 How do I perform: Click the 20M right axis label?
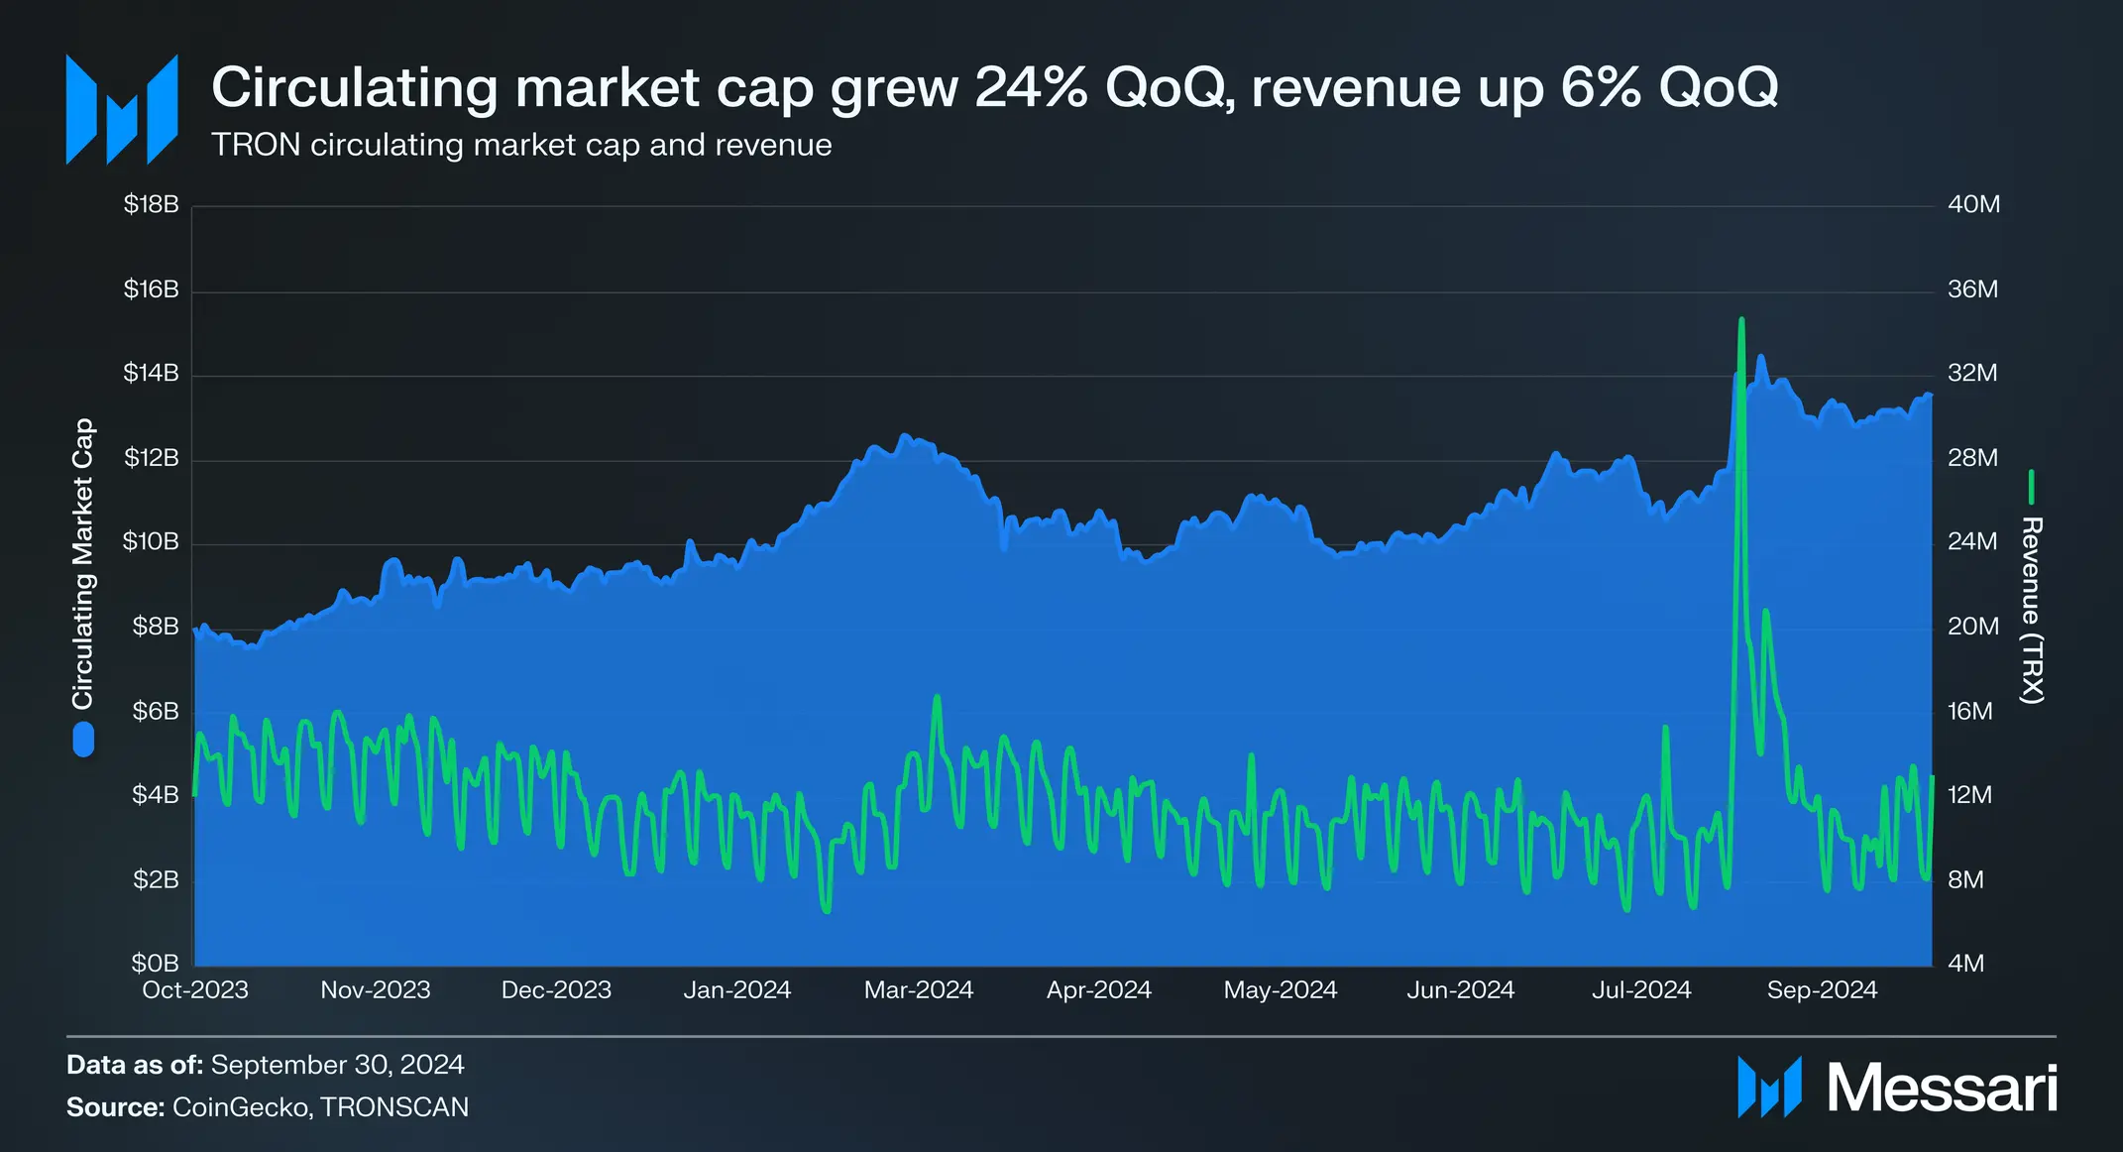pyautogui.click(x=1973, y=627)
